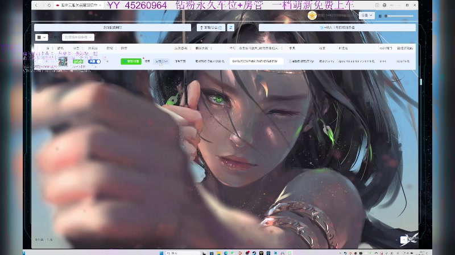Click the wide add-server button on the right
This screenshot has width=455, height=255.
tap(337, 27)
